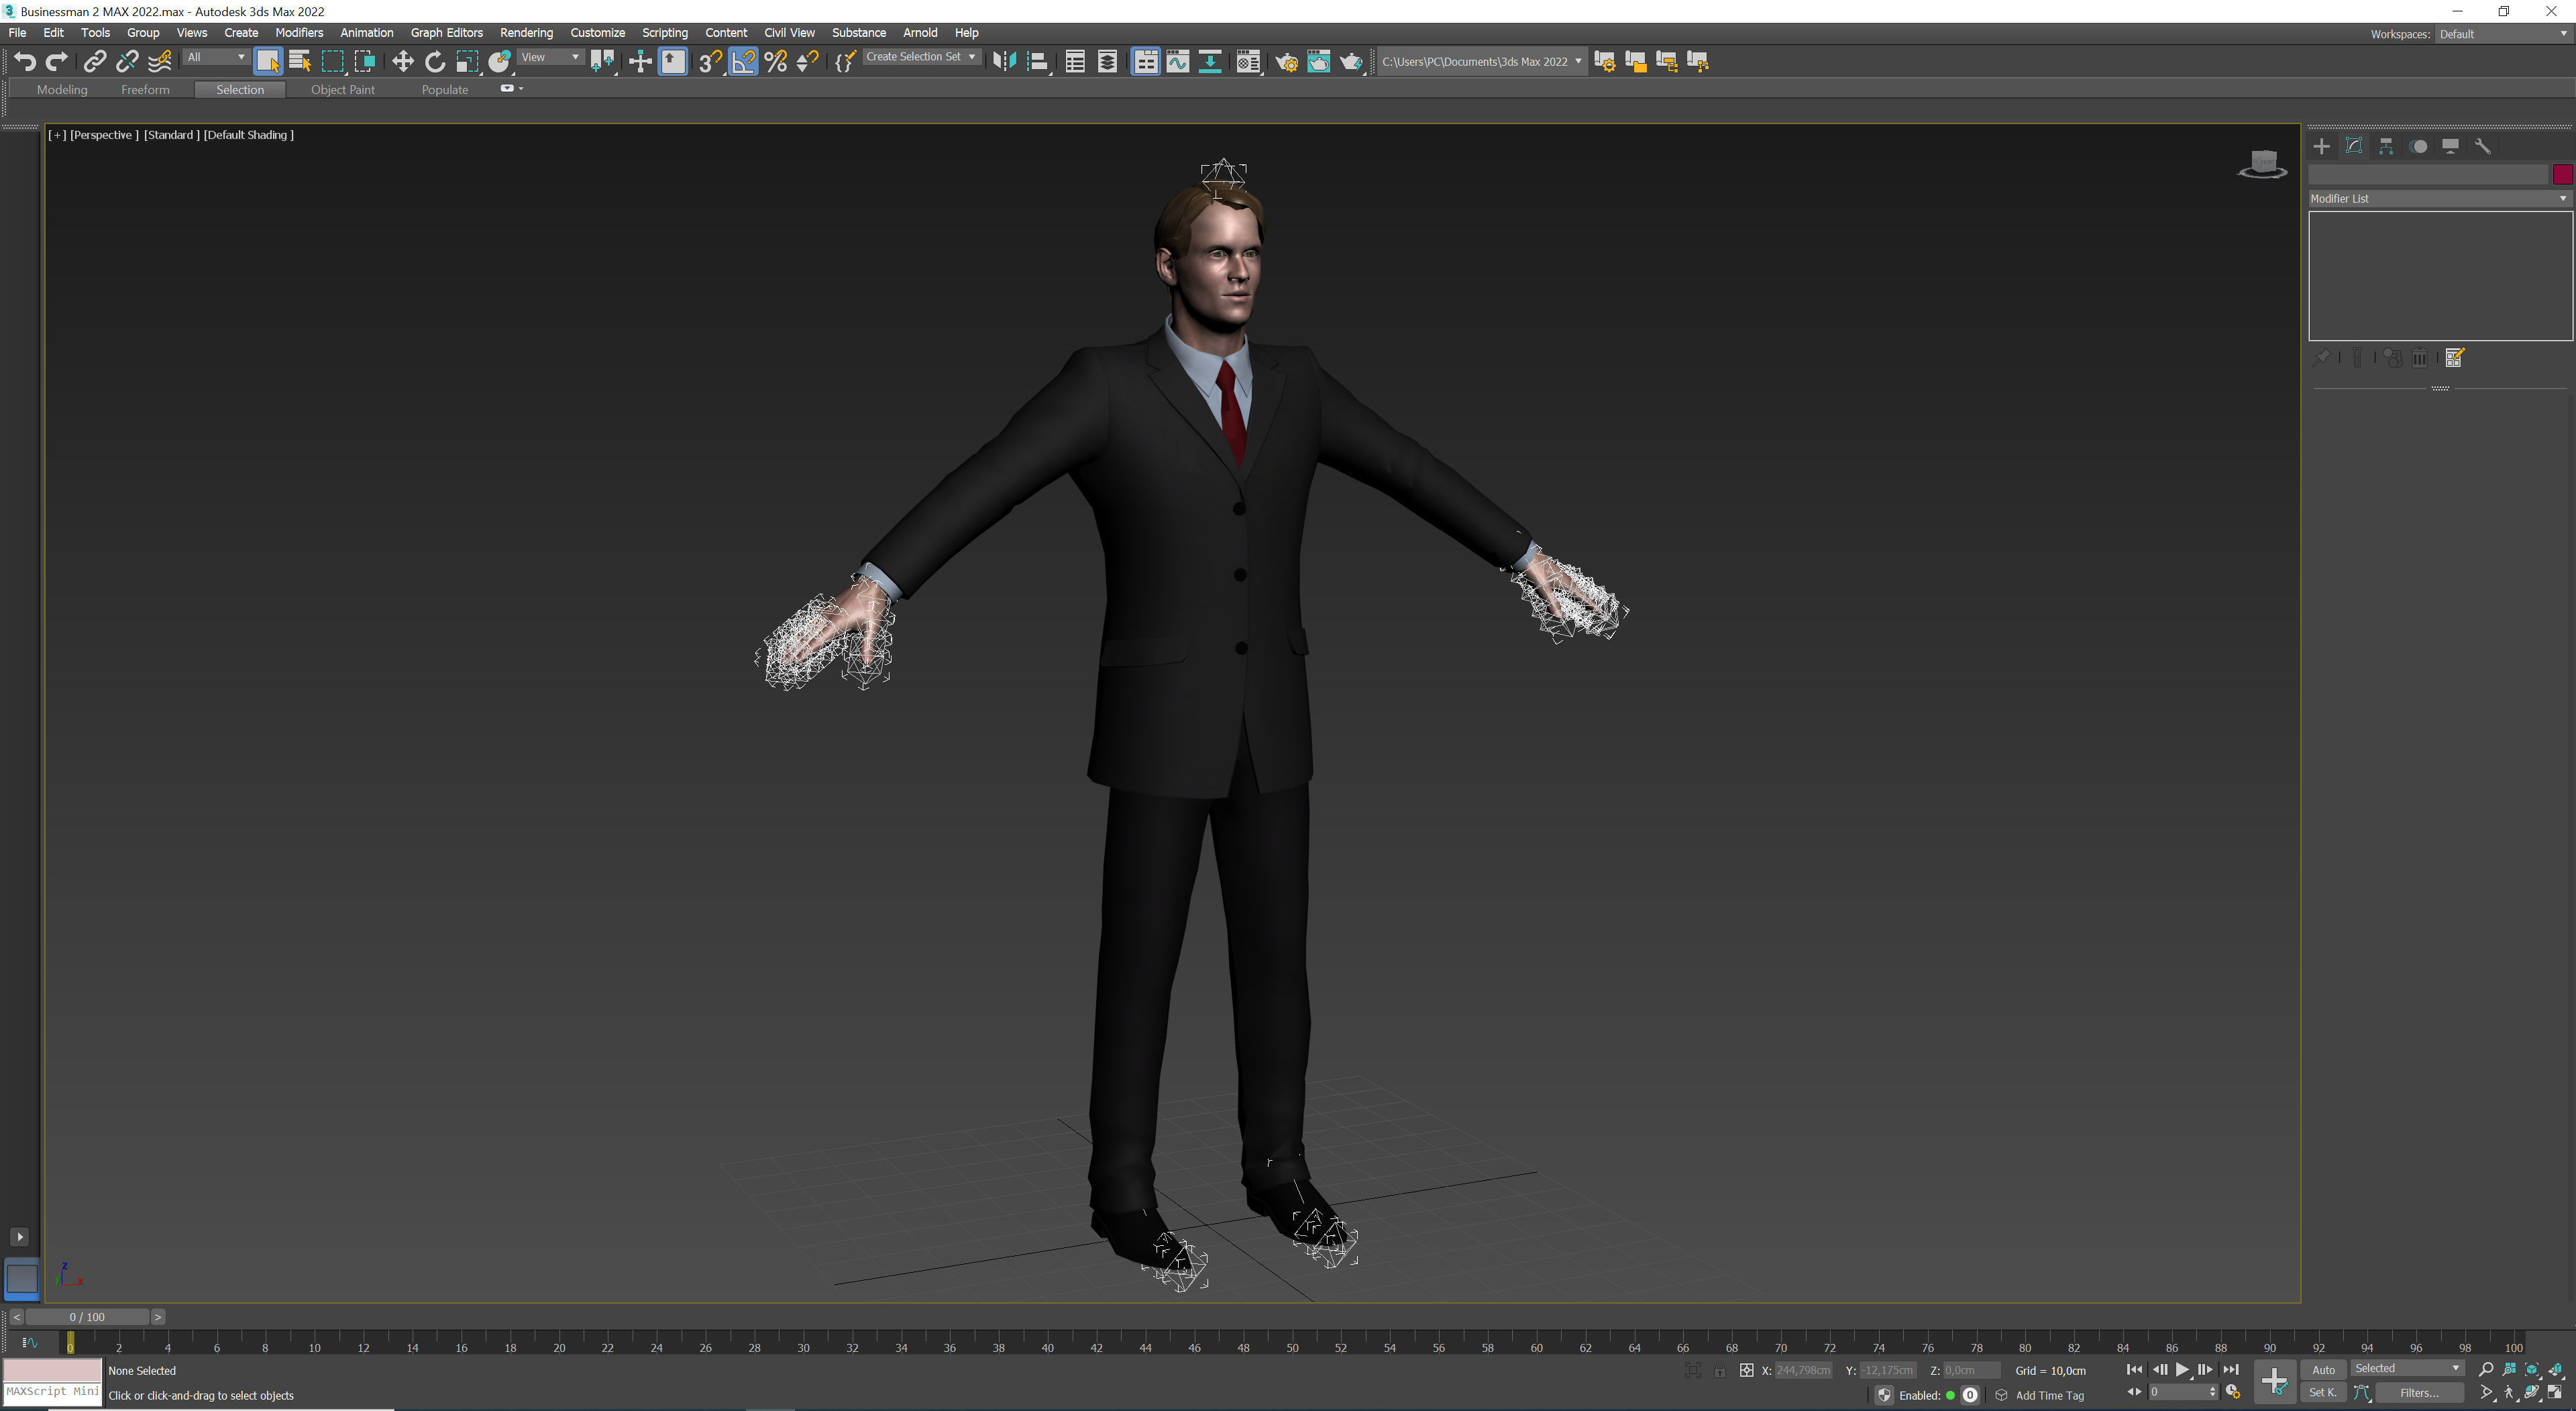Click the 0 / 100 time slider
Screen dimensions: 2576x1411
[x=87, y=1318]
